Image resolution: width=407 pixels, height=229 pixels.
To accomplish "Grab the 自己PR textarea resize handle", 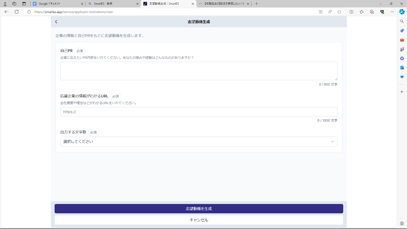I will tap(336, 79).
